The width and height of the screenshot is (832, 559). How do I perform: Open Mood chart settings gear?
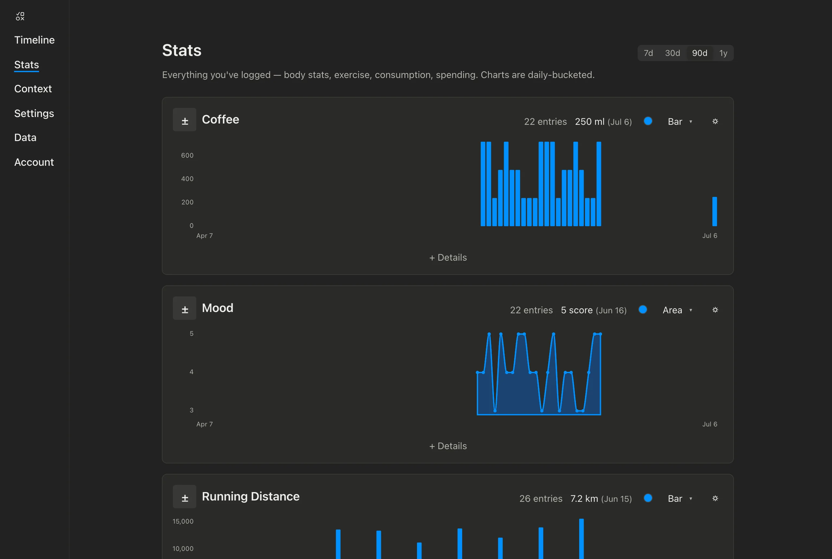(x=715, y=310)
